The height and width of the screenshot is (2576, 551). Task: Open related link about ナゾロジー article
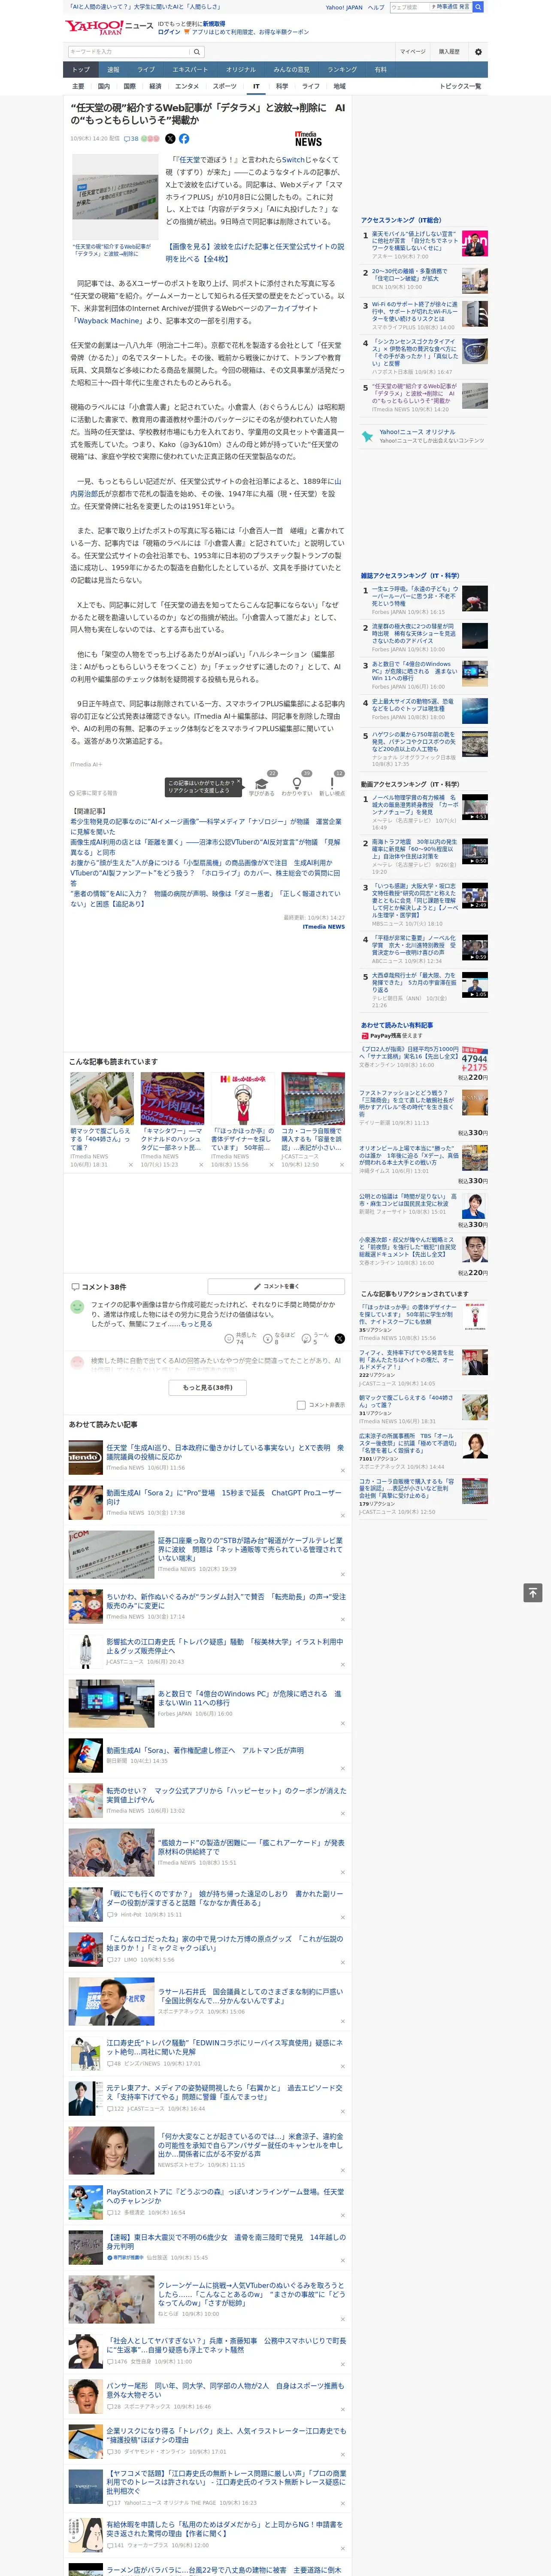206,826
